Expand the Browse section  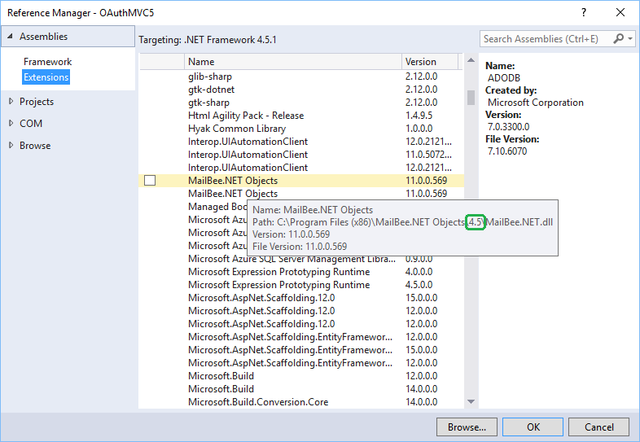[x=11, y=146]
